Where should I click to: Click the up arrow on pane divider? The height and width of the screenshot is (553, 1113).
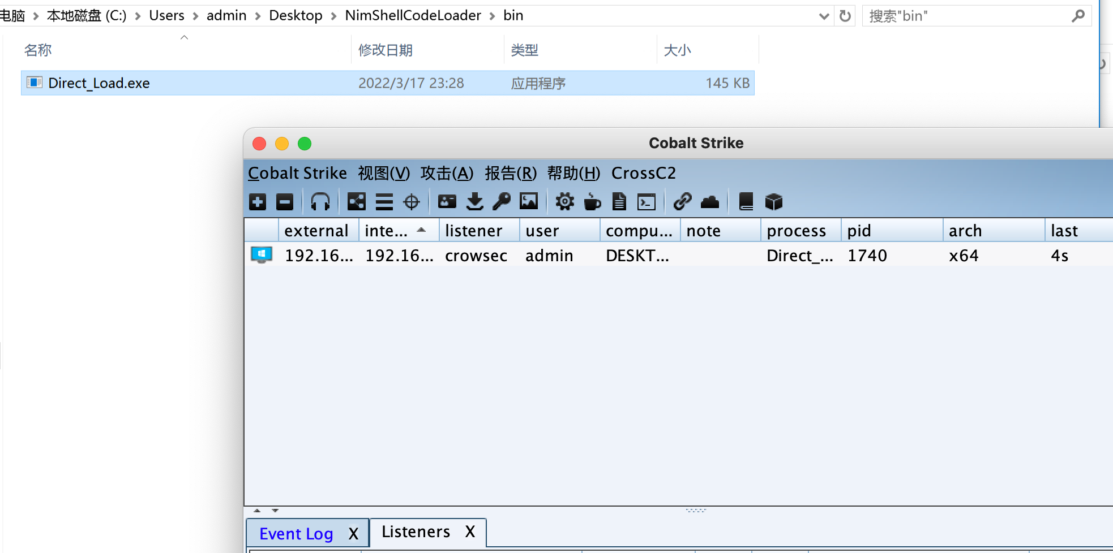click(257, 511)
